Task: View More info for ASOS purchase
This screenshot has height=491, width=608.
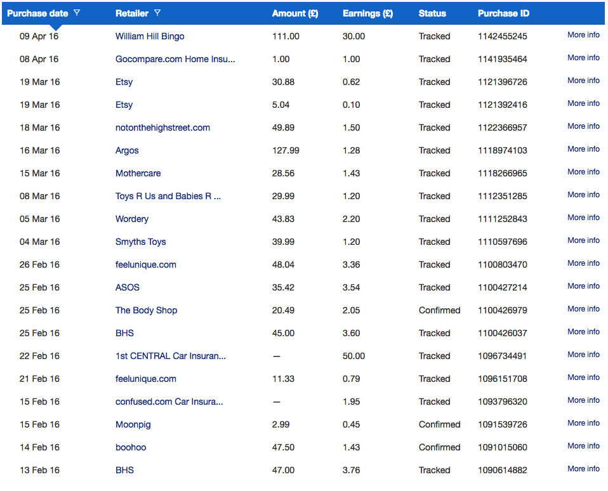Action: (x=584, y=286)
